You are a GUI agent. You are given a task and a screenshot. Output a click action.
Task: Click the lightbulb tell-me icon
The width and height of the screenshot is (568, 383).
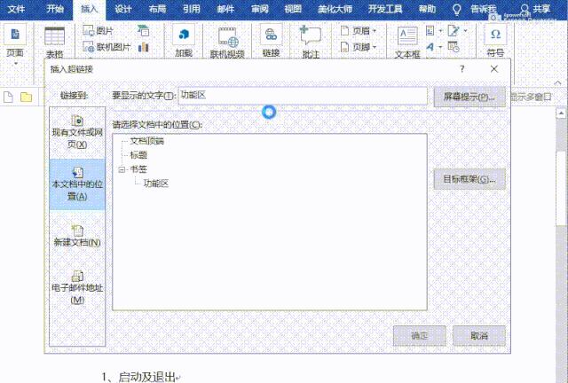(457, 9)
